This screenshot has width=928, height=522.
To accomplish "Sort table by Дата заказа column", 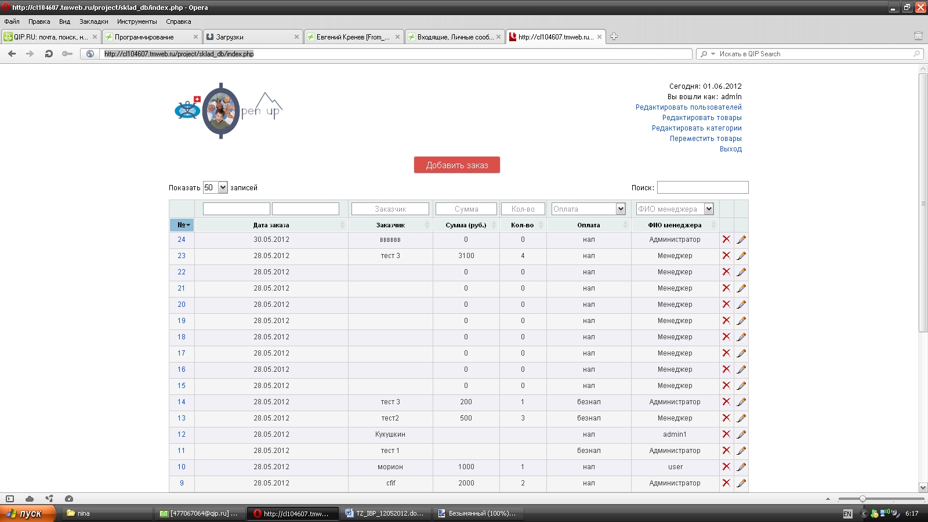I will (271, 224).
